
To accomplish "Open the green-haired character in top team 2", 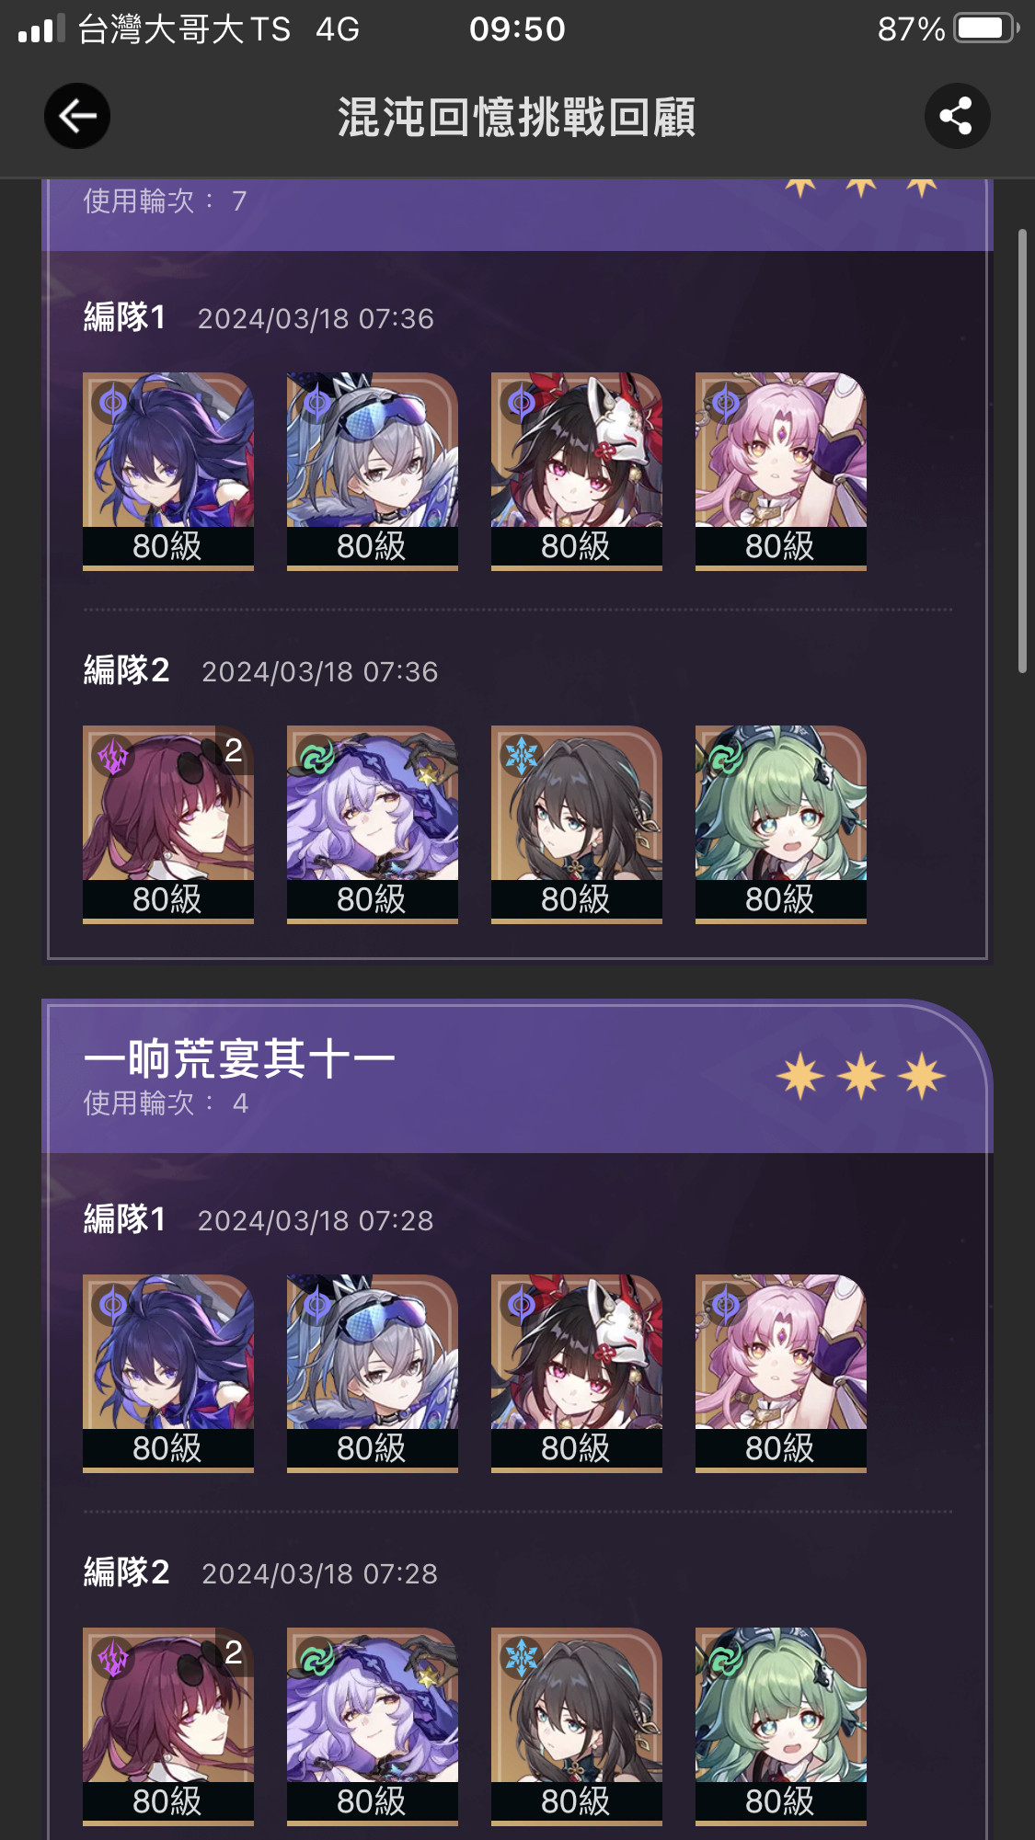I will 781,824.
